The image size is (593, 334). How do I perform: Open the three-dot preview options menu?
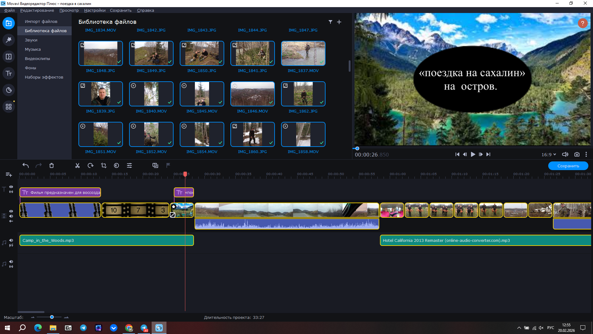586,155
